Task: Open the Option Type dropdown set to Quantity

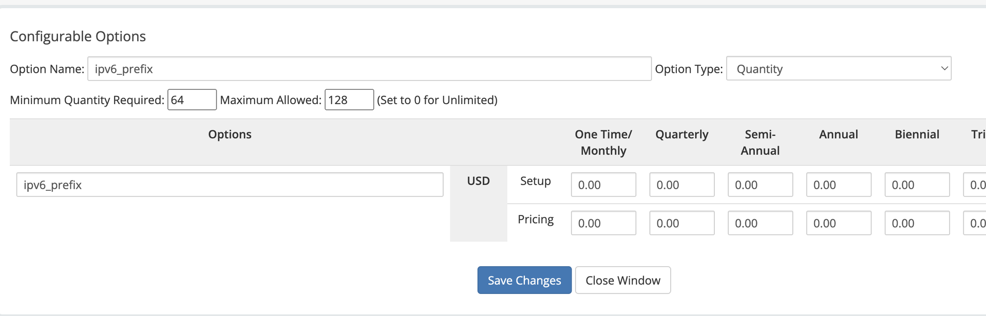Action: (839, 69)
